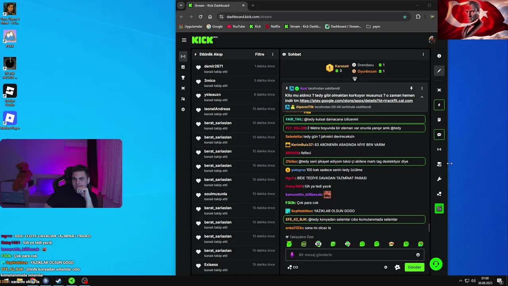Open the Kick hamburger menu
This screenshot has width=508, height=286.
click(184, 40)
